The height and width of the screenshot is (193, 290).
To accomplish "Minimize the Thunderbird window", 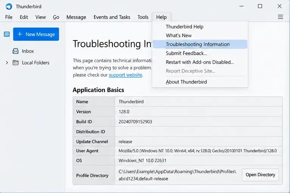I will [242, 6].
